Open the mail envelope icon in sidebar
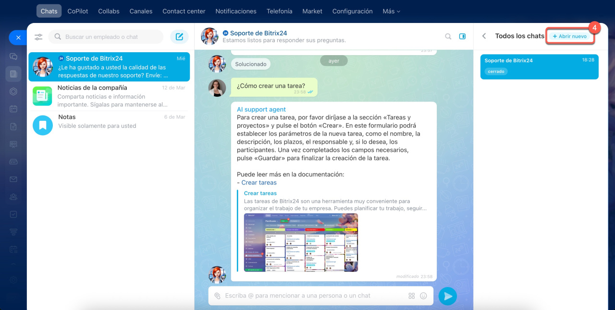This screenshot has height=310, width=615. 13,179
